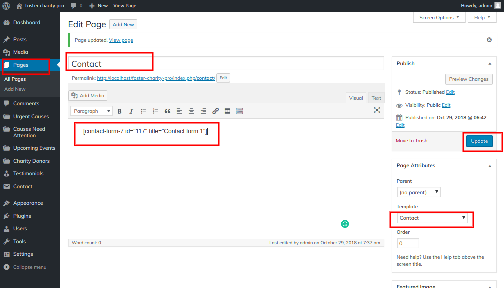Open Urgent Causes in sidebar
This screenshot has height=288, width=504.
31,116
